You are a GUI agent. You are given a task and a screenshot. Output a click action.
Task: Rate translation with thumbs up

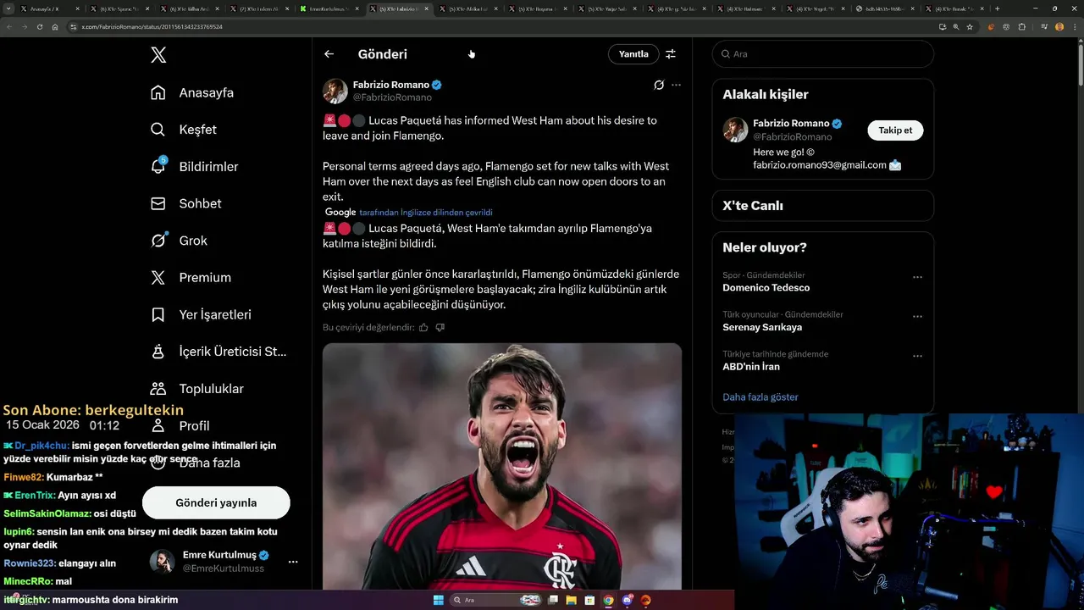point(423,327)
